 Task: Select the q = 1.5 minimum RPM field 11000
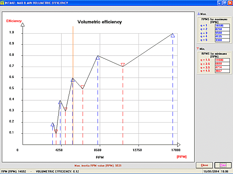click(222, 60)
